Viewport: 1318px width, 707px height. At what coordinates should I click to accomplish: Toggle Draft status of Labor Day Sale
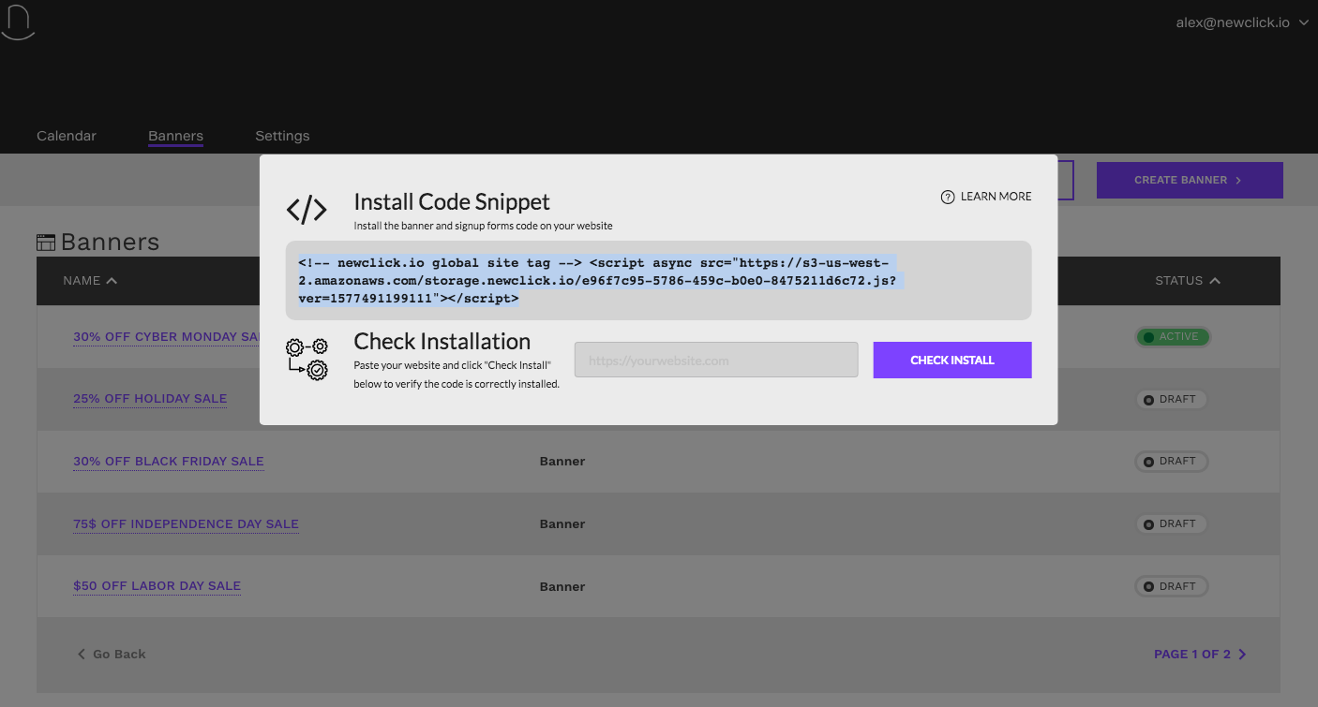[x=1171, y=586]
